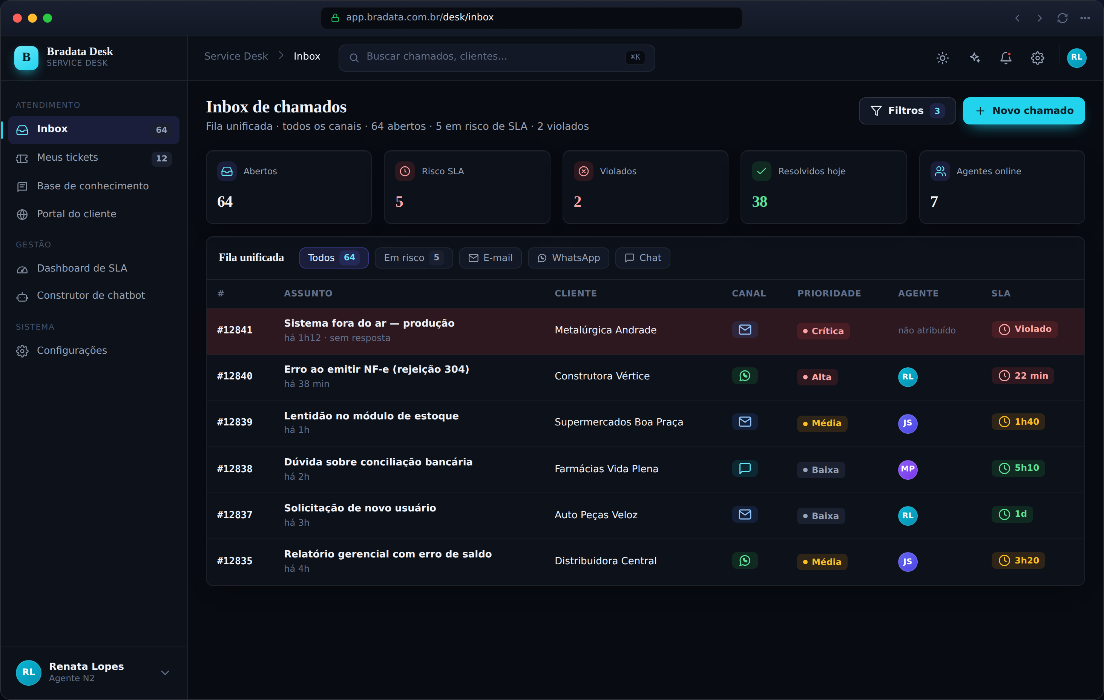Click the Alta priority badge
The height and width of the screenshot is (700, 1104).
(x=817, y=377)
